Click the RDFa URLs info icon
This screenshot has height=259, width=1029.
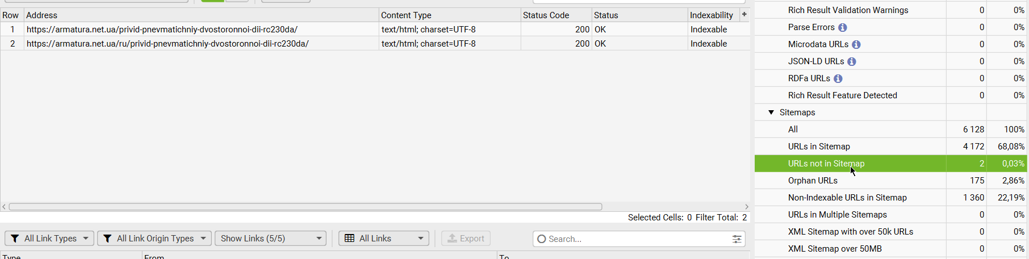tap(838, 78)
